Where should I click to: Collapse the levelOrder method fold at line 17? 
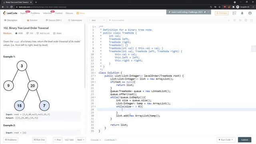(95, 76)
